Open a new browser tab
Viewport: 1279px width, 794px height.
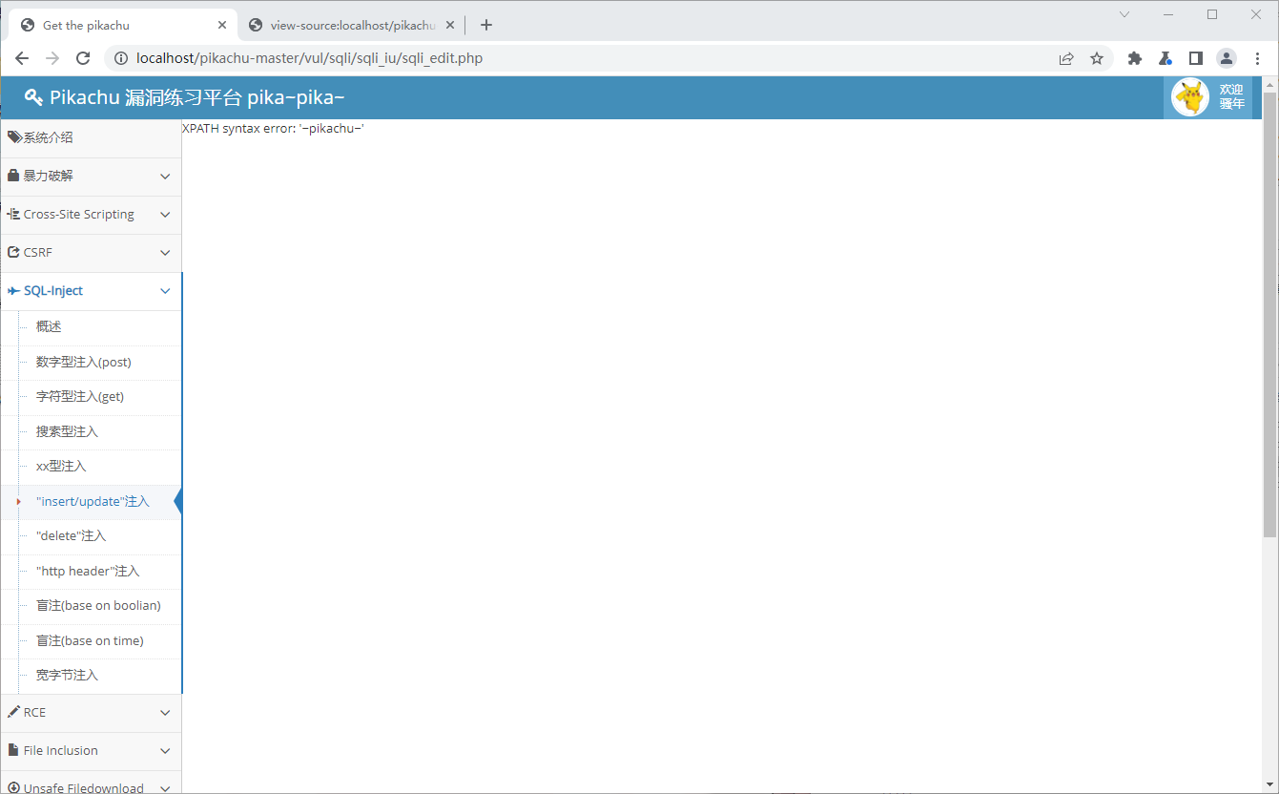click(x=486, y=26)
